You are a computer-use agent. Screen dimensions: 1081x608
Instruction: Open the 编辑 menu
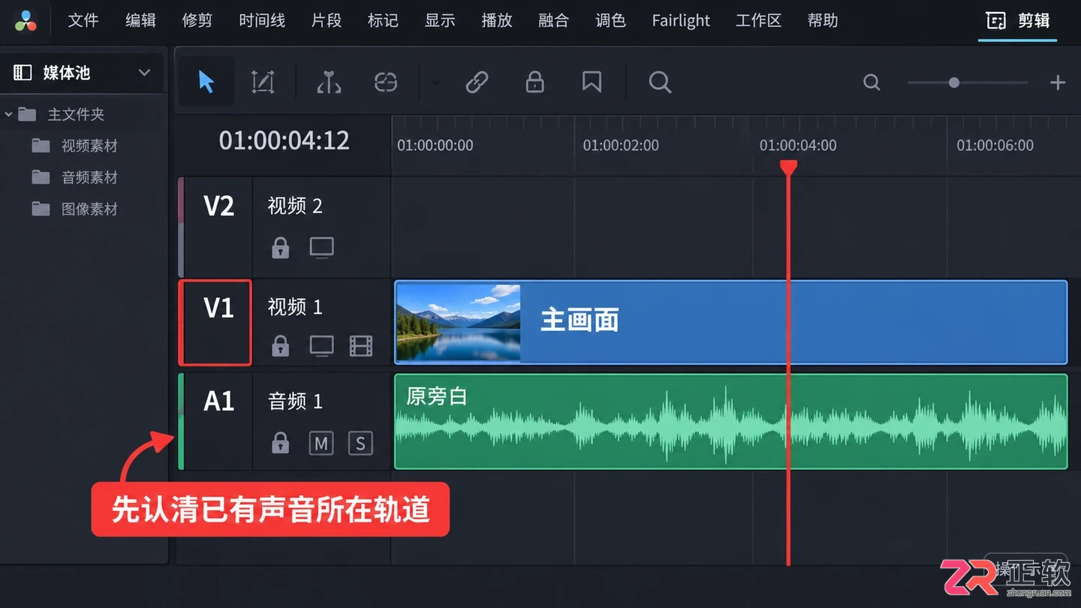[x=140, y=20]
